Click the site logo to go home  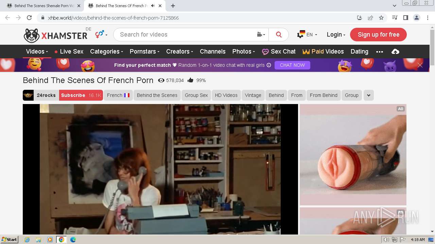[x=55, y=35]
